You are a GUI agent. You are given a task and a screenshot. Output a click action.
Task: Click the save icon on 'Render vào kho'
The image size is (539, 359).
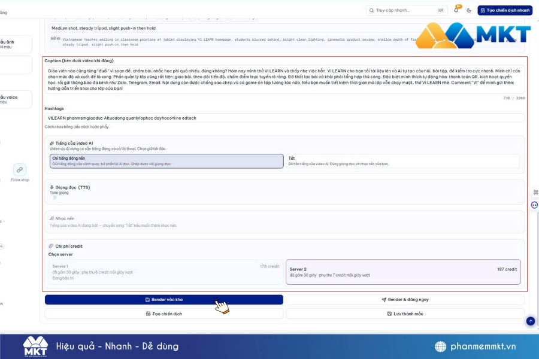click(x=147, y=300)
